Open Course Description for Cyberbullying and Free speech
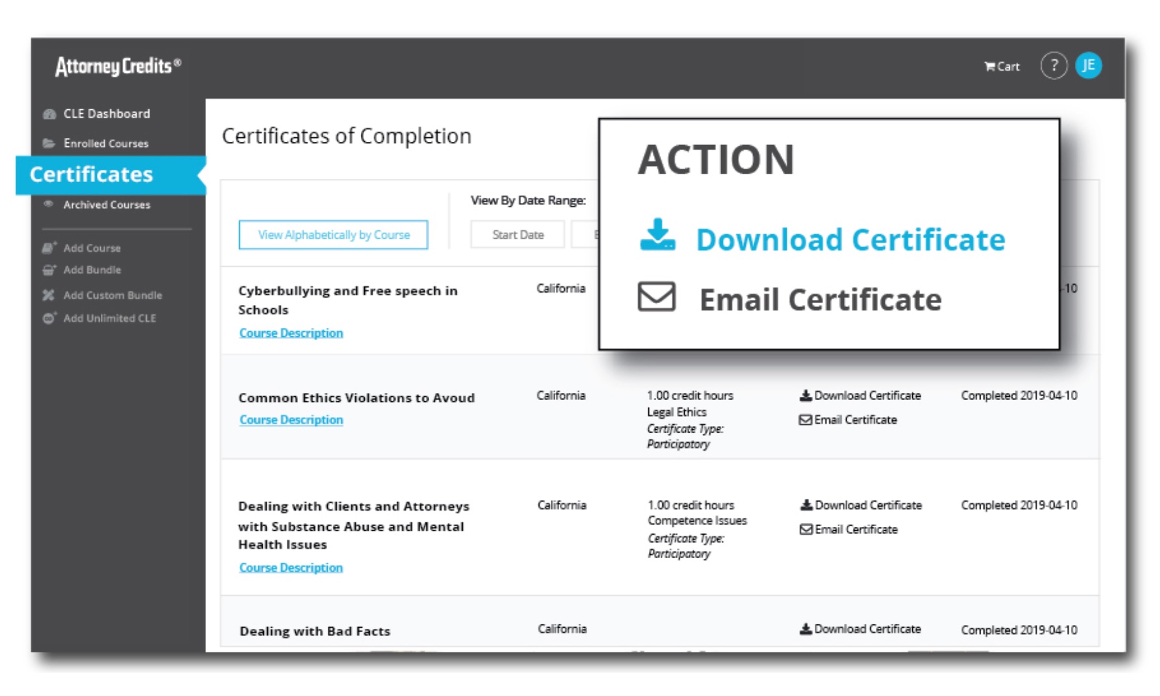The height and width of the screenshot is (696, 1160). click(x=291, y=332)
